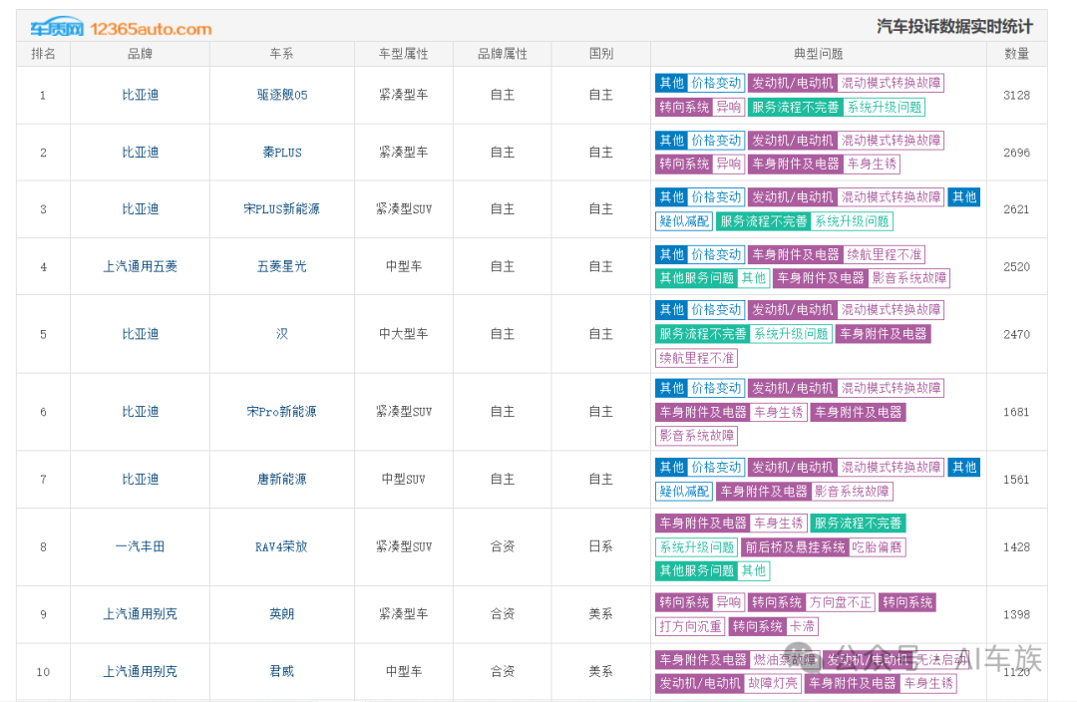
Task: Click the 日系 cell
Action: tap(601, 546)
